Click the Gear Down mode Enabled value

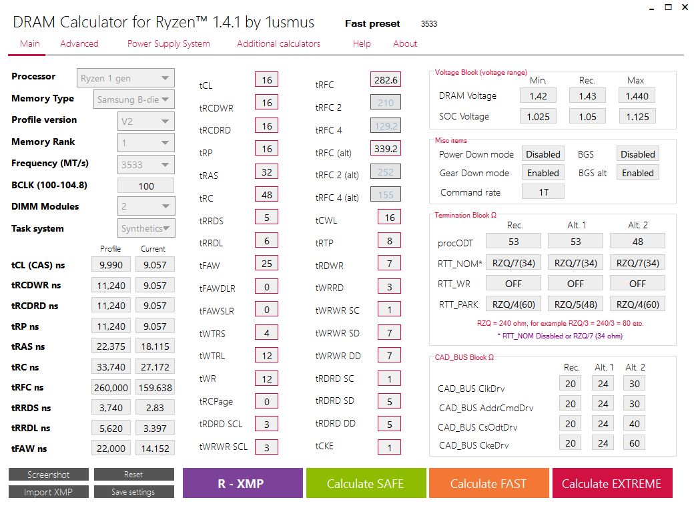tap(543, 173)
